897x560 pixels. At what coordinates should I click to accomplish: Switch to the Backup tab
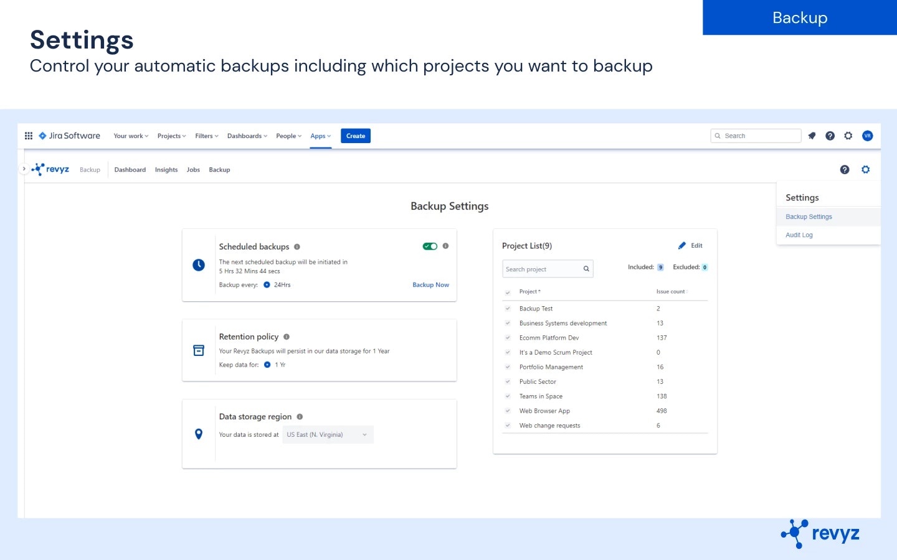(x=219, y=170)
